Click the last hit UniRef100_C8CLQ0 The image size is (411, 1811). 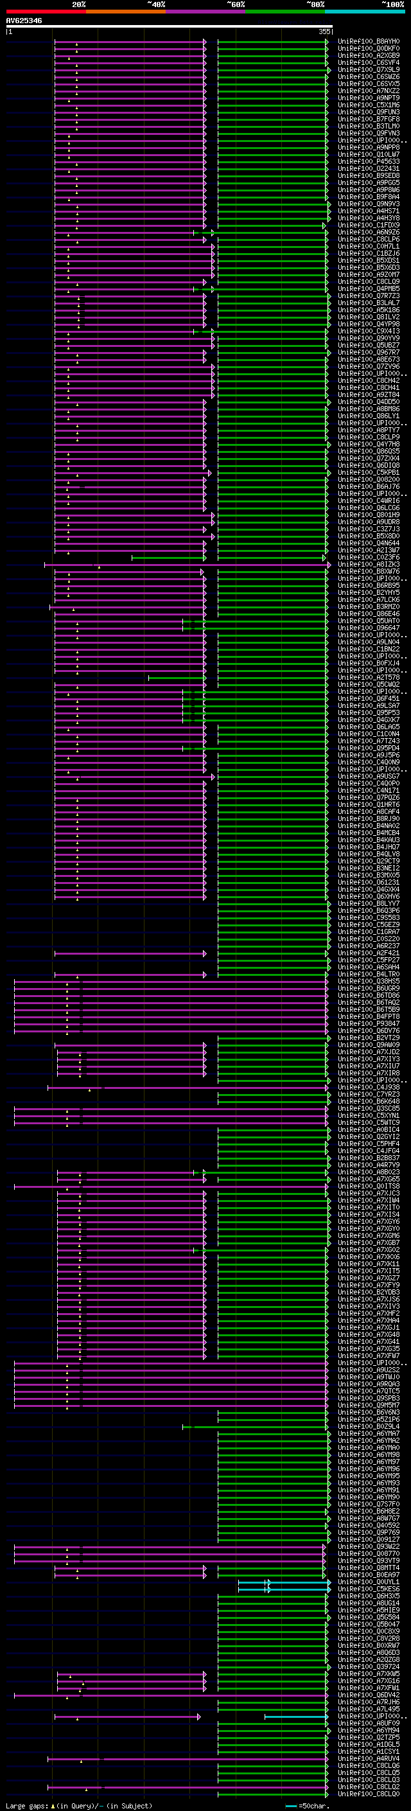coord(369,1794)
